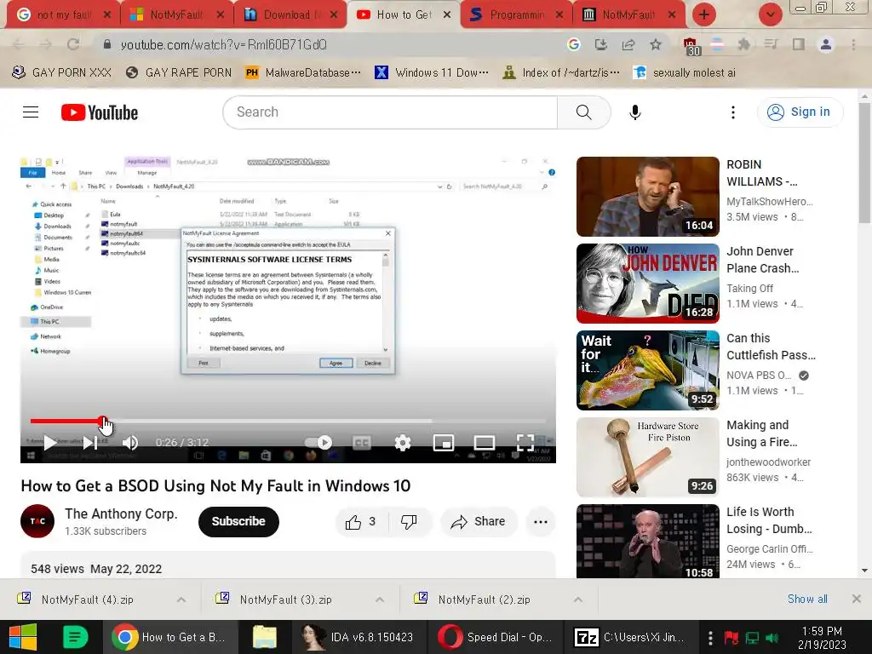Image resolution: width=872 pixels, height=654 pixels.
Task: Open tab search dropdown button
Action: (770, 15)
